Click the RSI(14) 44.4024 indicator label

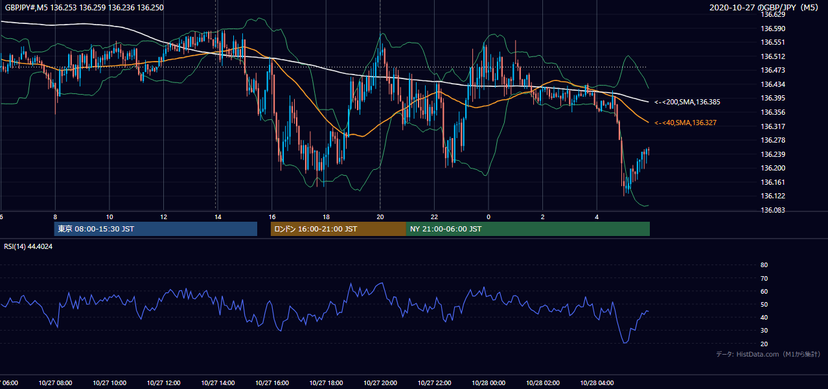(29, 246)
